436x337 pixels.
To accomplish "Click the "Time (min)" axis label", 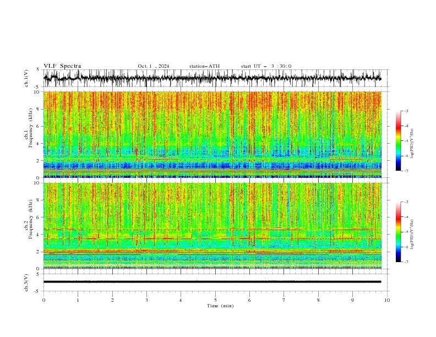I will [220, 306].
